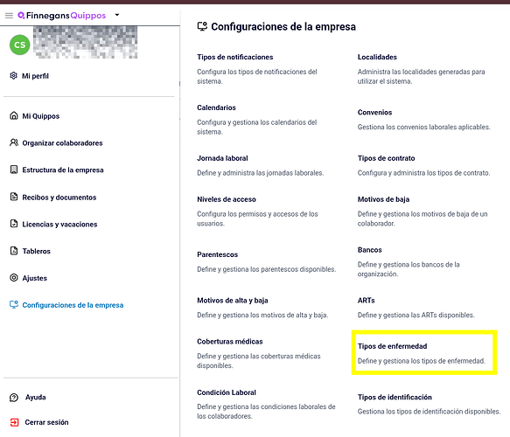Open the Calendarios configuration link
This screenshot has height=437, width=510.
[216, 108]
